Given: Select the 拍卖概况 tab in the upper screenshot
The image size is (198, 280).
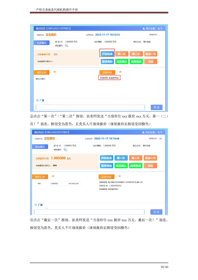Looking at the screenshot, I should pos(41,43).
